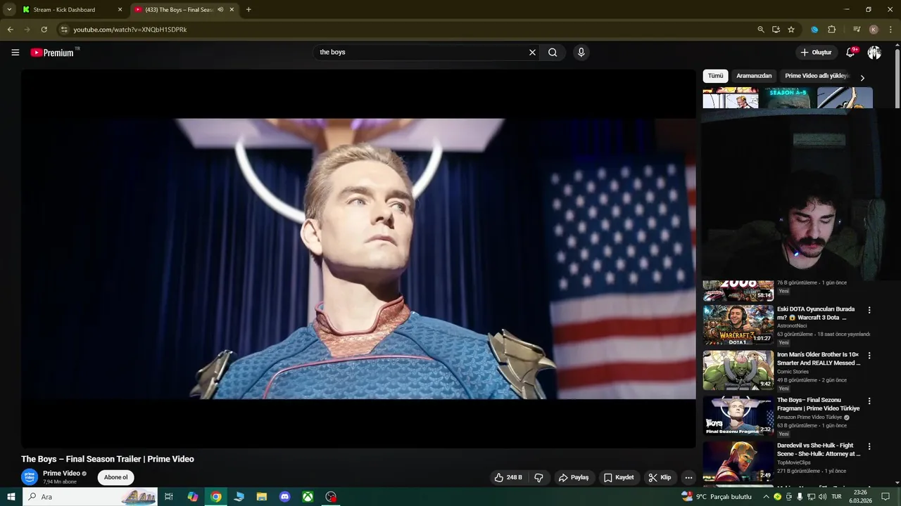
Task: Open the Warcraft 3 Dota video thumbnail
Action: tap(738, 324)
